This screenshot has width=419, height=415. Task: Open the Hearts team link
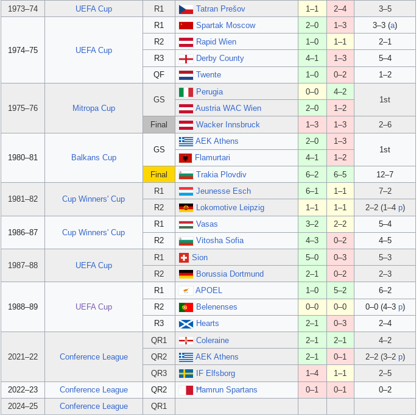[x=207, y=323]
